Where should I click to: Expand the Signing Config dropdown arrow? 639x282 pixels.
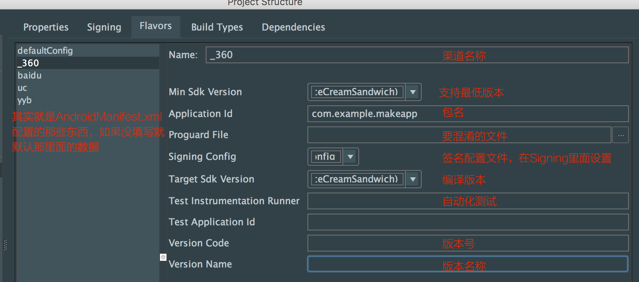[x=350, y=157]
